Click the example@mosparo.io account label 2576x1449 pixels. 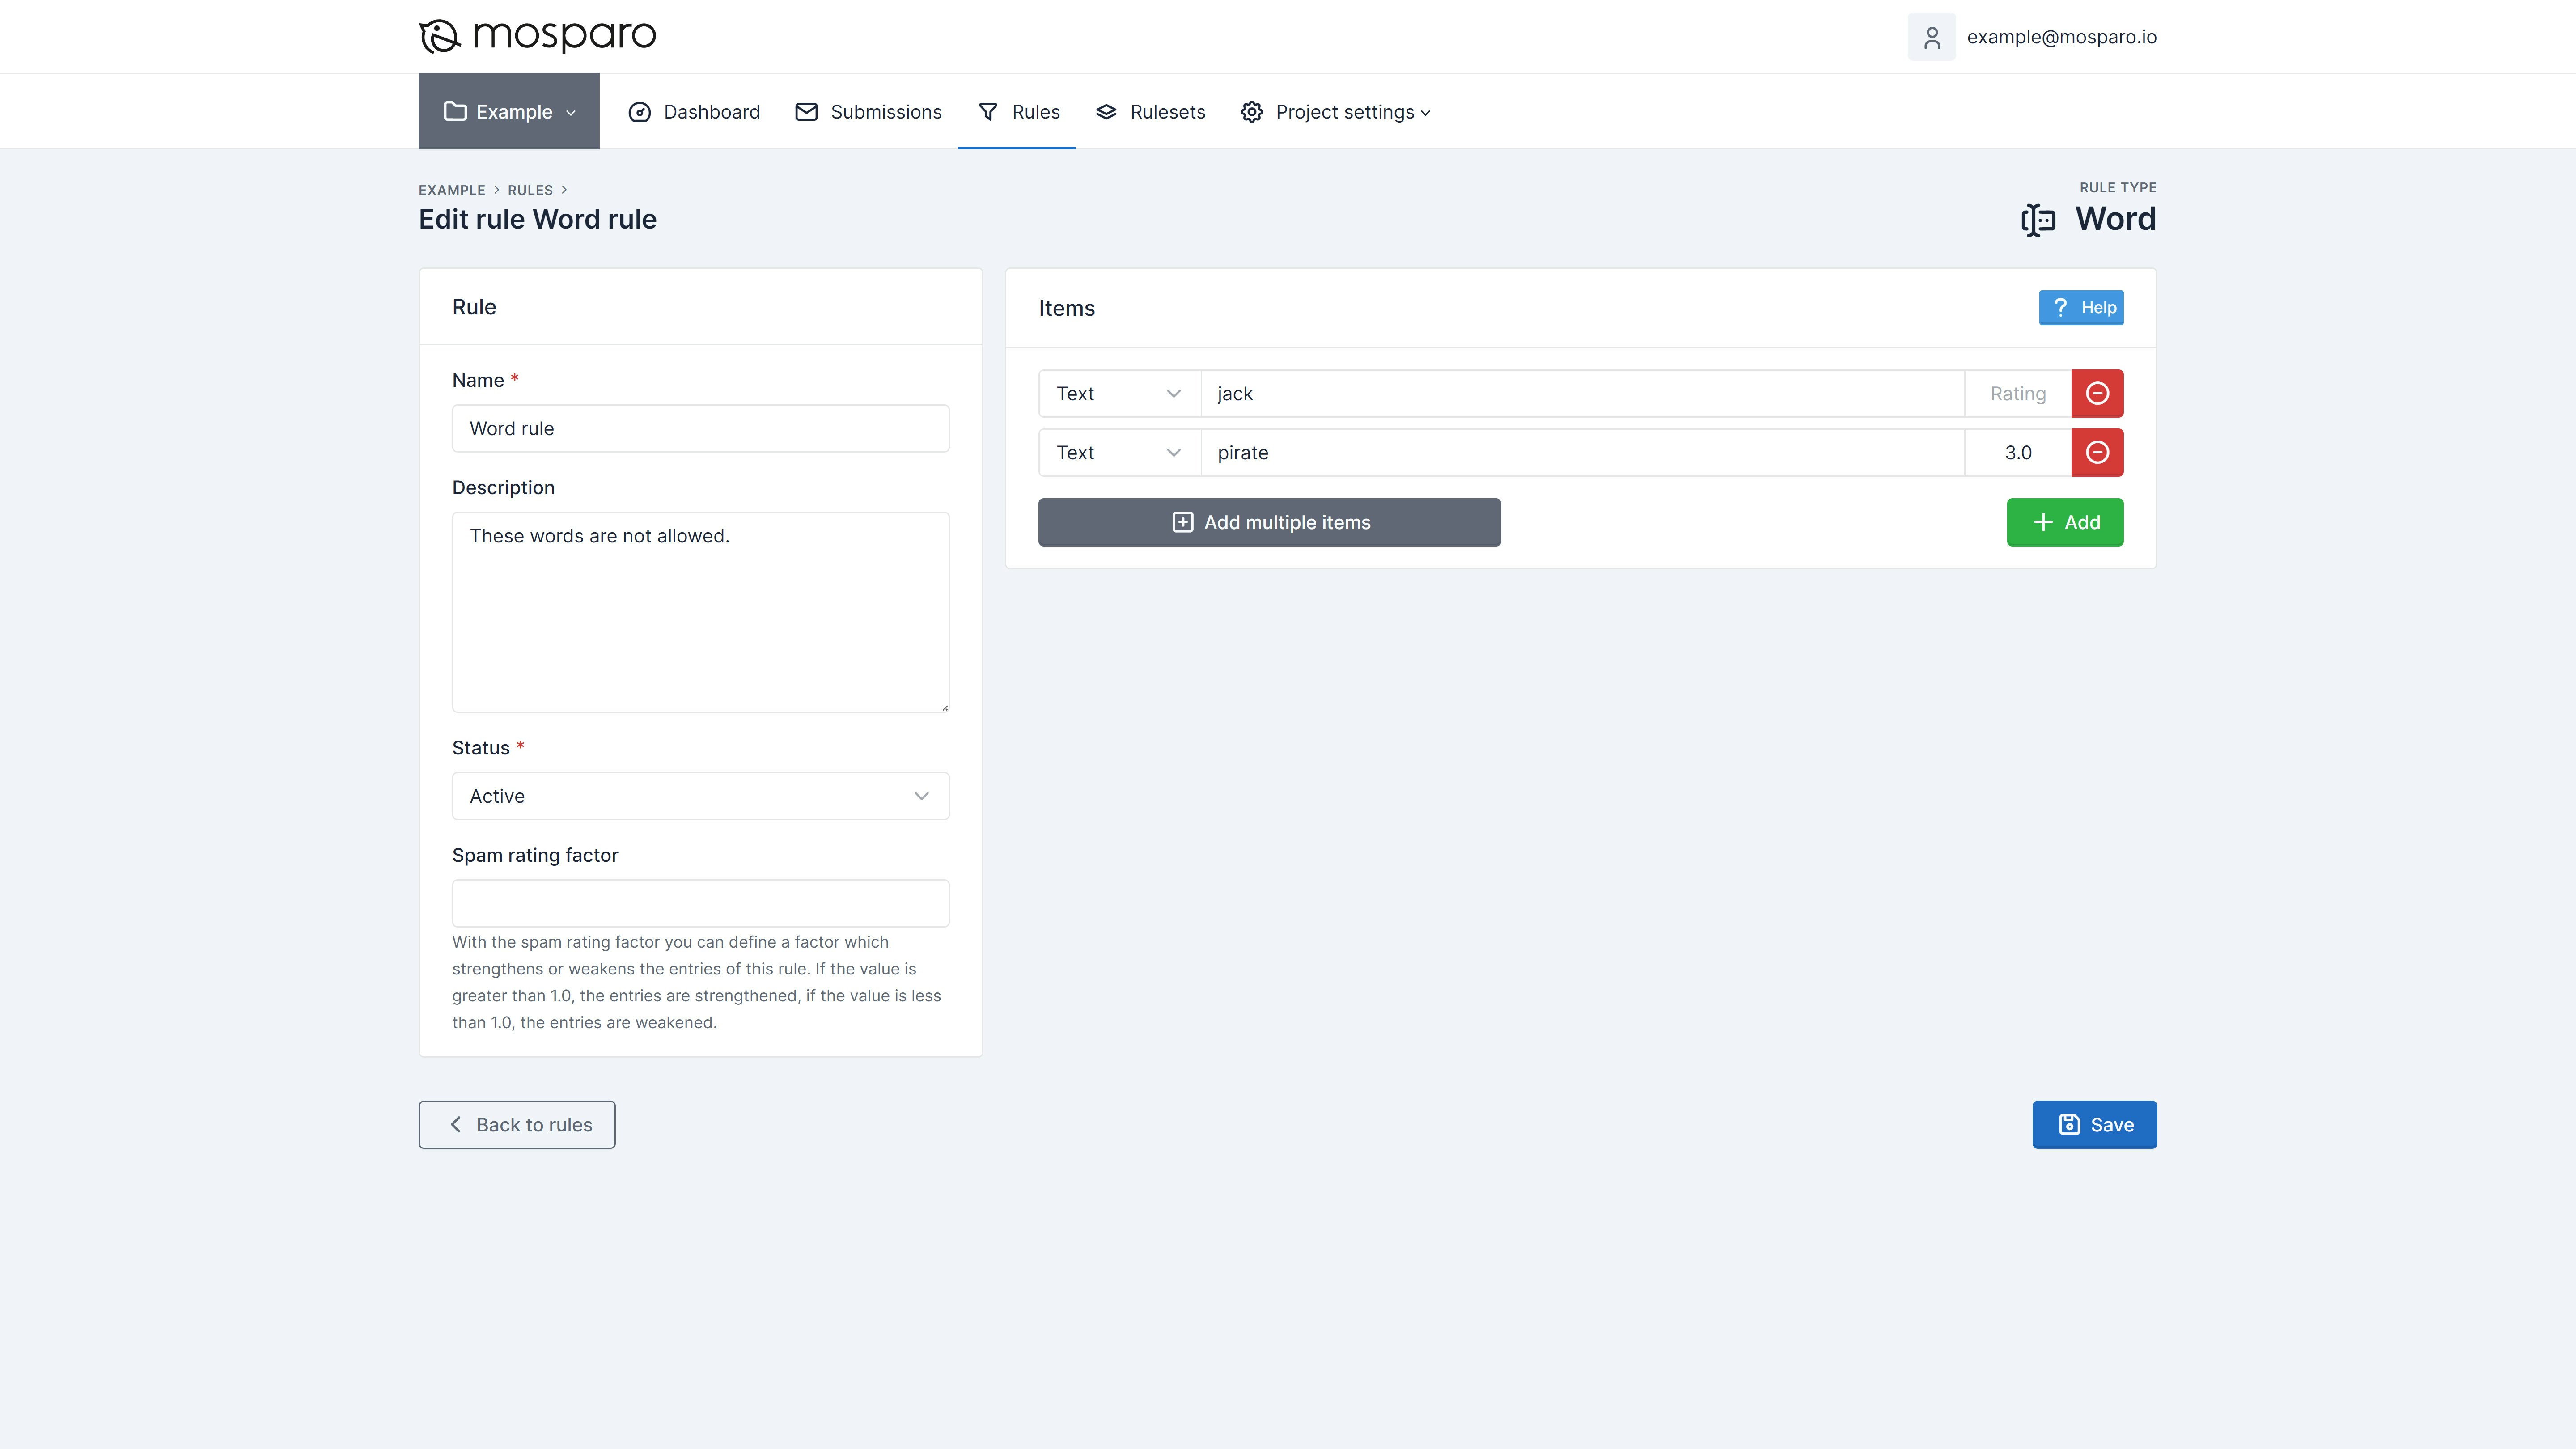pyautogui.click(x=2061, y=37)
